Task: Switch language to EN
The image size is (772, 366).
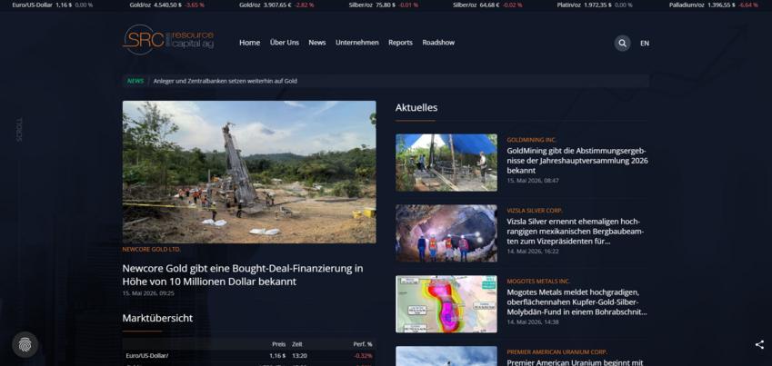Action: 645,44
